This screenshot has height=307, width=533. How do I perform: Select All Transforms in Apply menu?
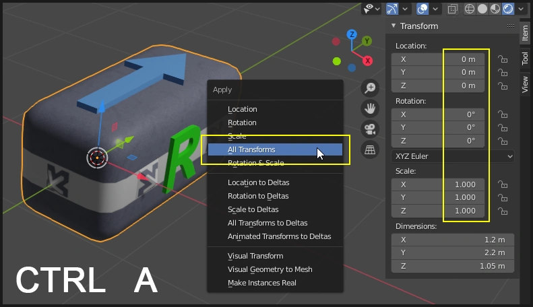click(275, 149)
